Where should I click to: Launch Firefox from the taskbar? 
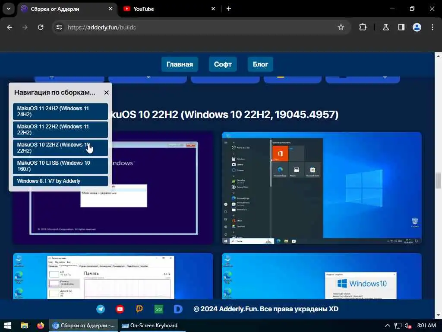(x=41, y=326)
